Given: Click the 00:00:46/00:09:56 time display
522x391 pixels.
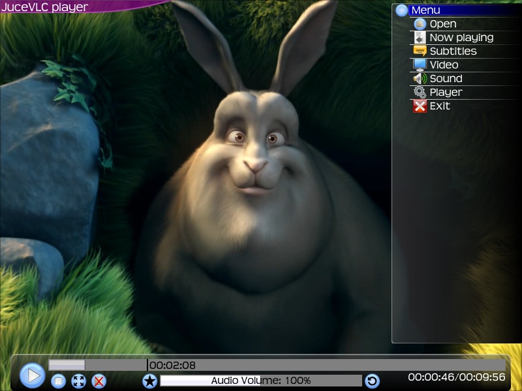Looking at the screenshot, I should [x=457, y=377].
